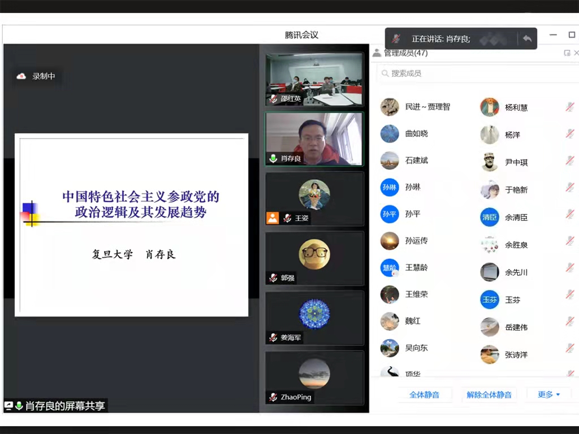Viewport: 579px width, 434px height.
Task: Click the screen share icon beside 肖存良的屏幕共享
Action: 9,405
